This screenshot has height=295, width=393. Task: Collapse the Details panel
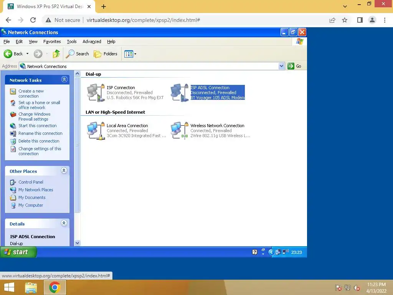click(x=64, y=223)
